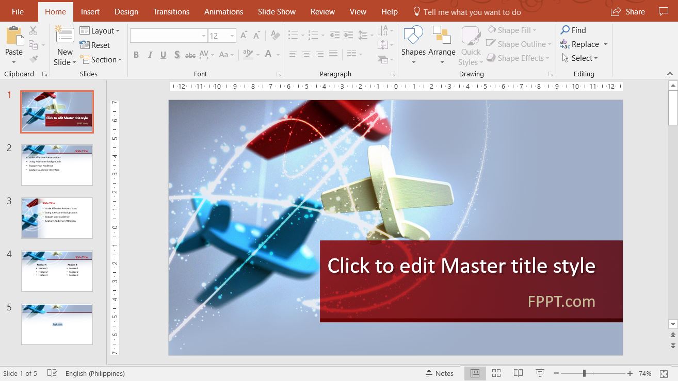
Task: Toggle Strikethrough formatting
Action: point(190,54)
